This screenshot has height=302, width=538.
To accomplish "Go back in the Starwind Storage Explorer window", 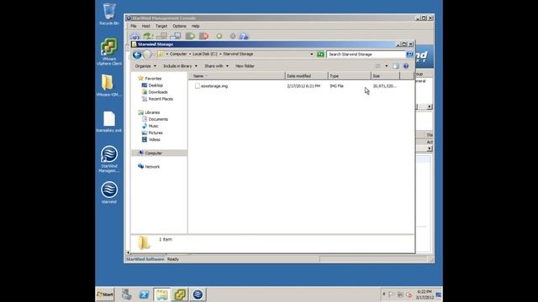I will 137,55.
